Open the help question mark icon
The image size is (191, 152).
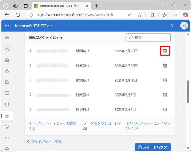(172, 26)
